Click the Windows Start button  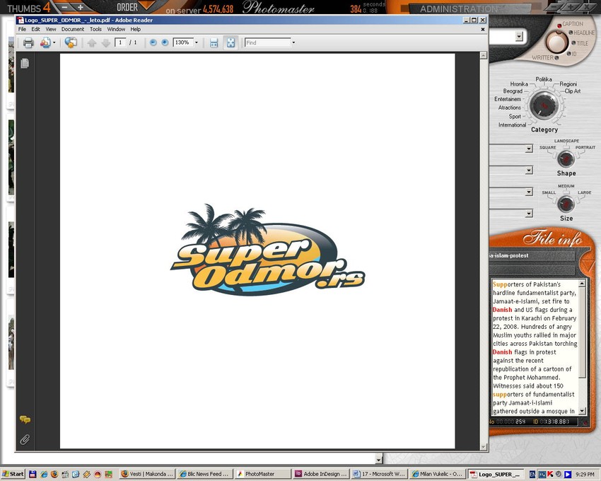(x=13, y=474)
